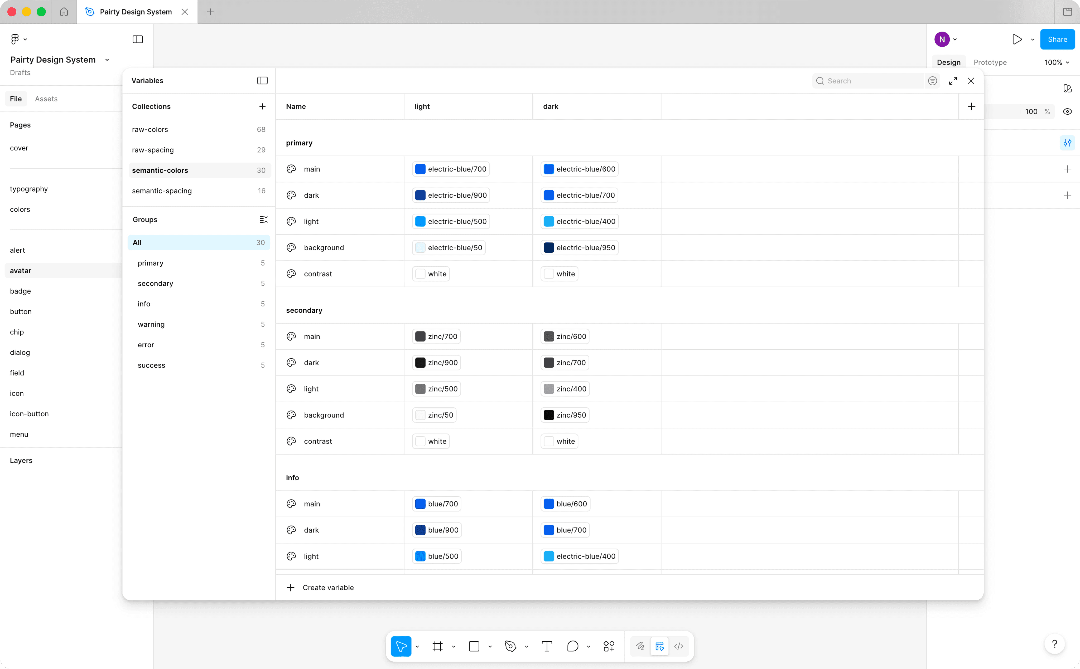Select the Text tool

pyautogui.click(x=547, y=646)
